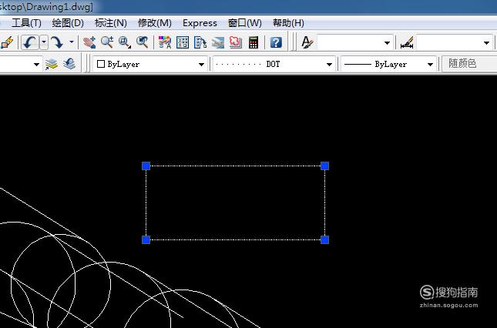The width and height of the screenshot is (497, 328).
Task: Open the Tool Palettes window icon
Action: point(200,42)
